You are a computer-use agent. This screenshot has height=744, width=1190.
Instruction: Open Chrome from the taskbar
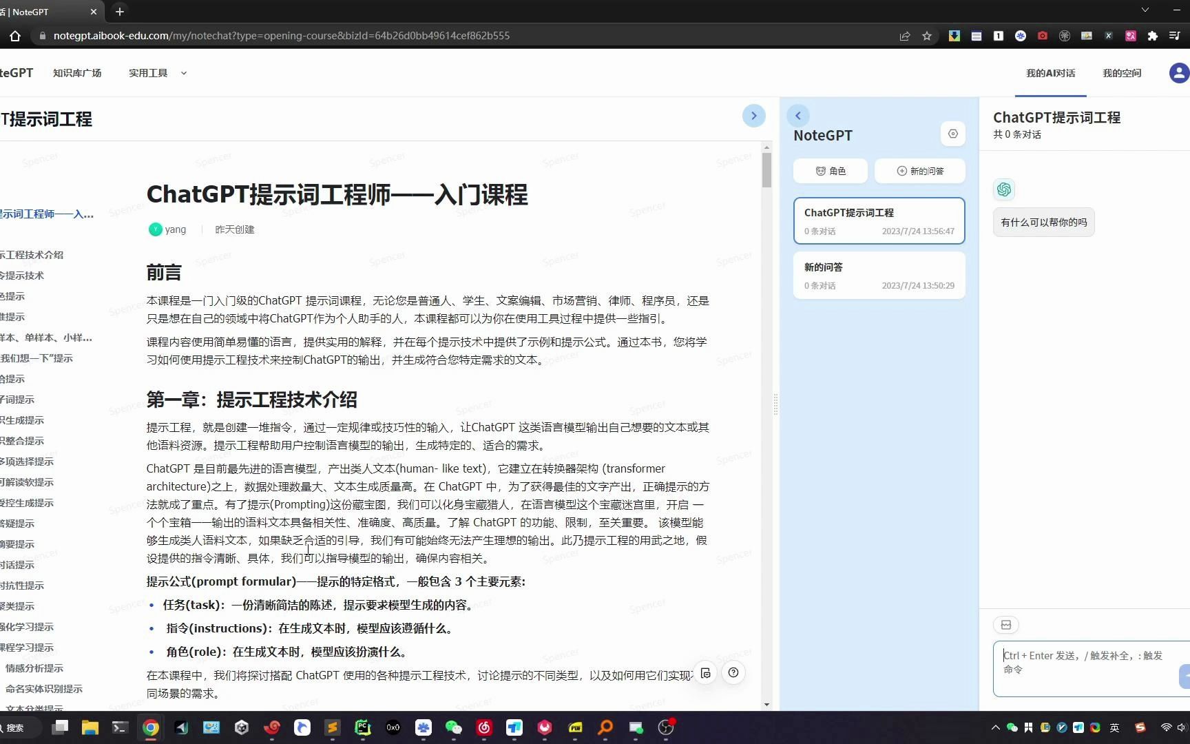point(151,727)
